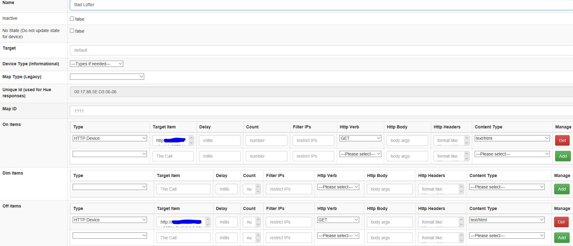Click Dim Items Http Body field
This screenshot has height=246, width=573.
(389, 189)
